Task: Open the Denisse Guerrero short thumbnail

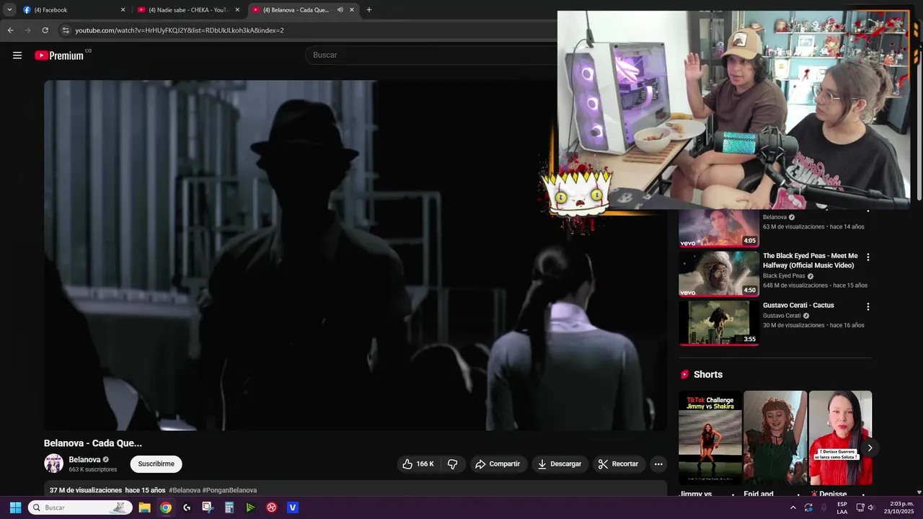Action: [x=840, y=438]
